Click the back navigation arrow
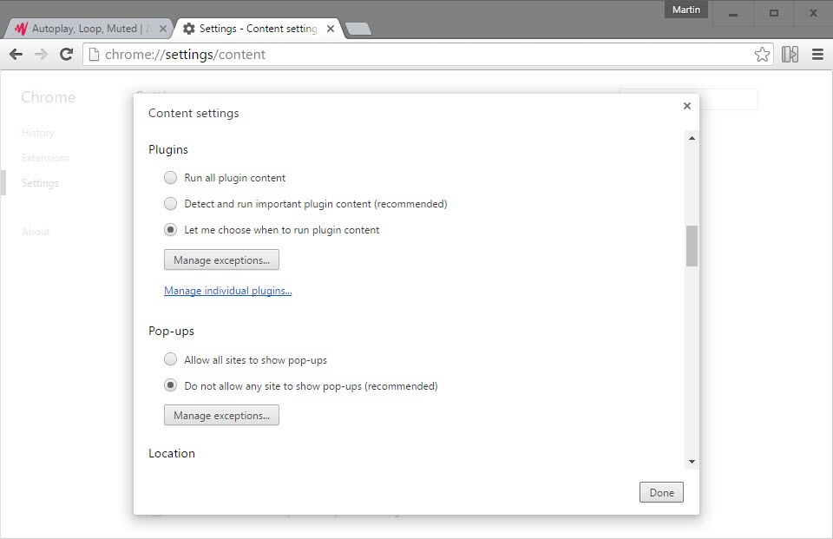Screen dimensions: 833x539 (16, 55)
